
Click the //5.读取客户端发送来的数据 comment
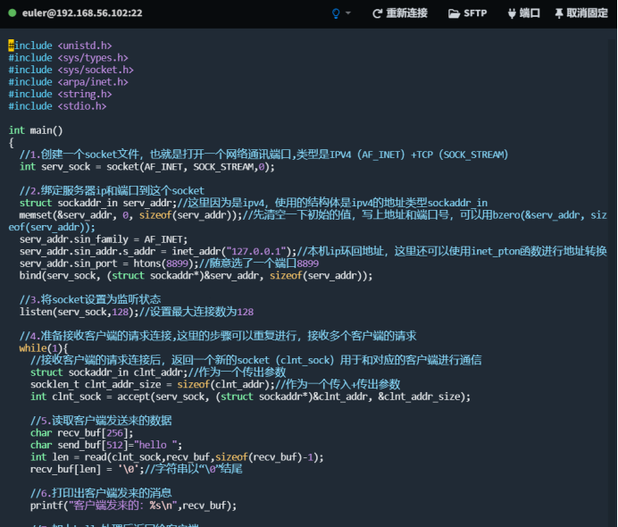click(101, 421)
